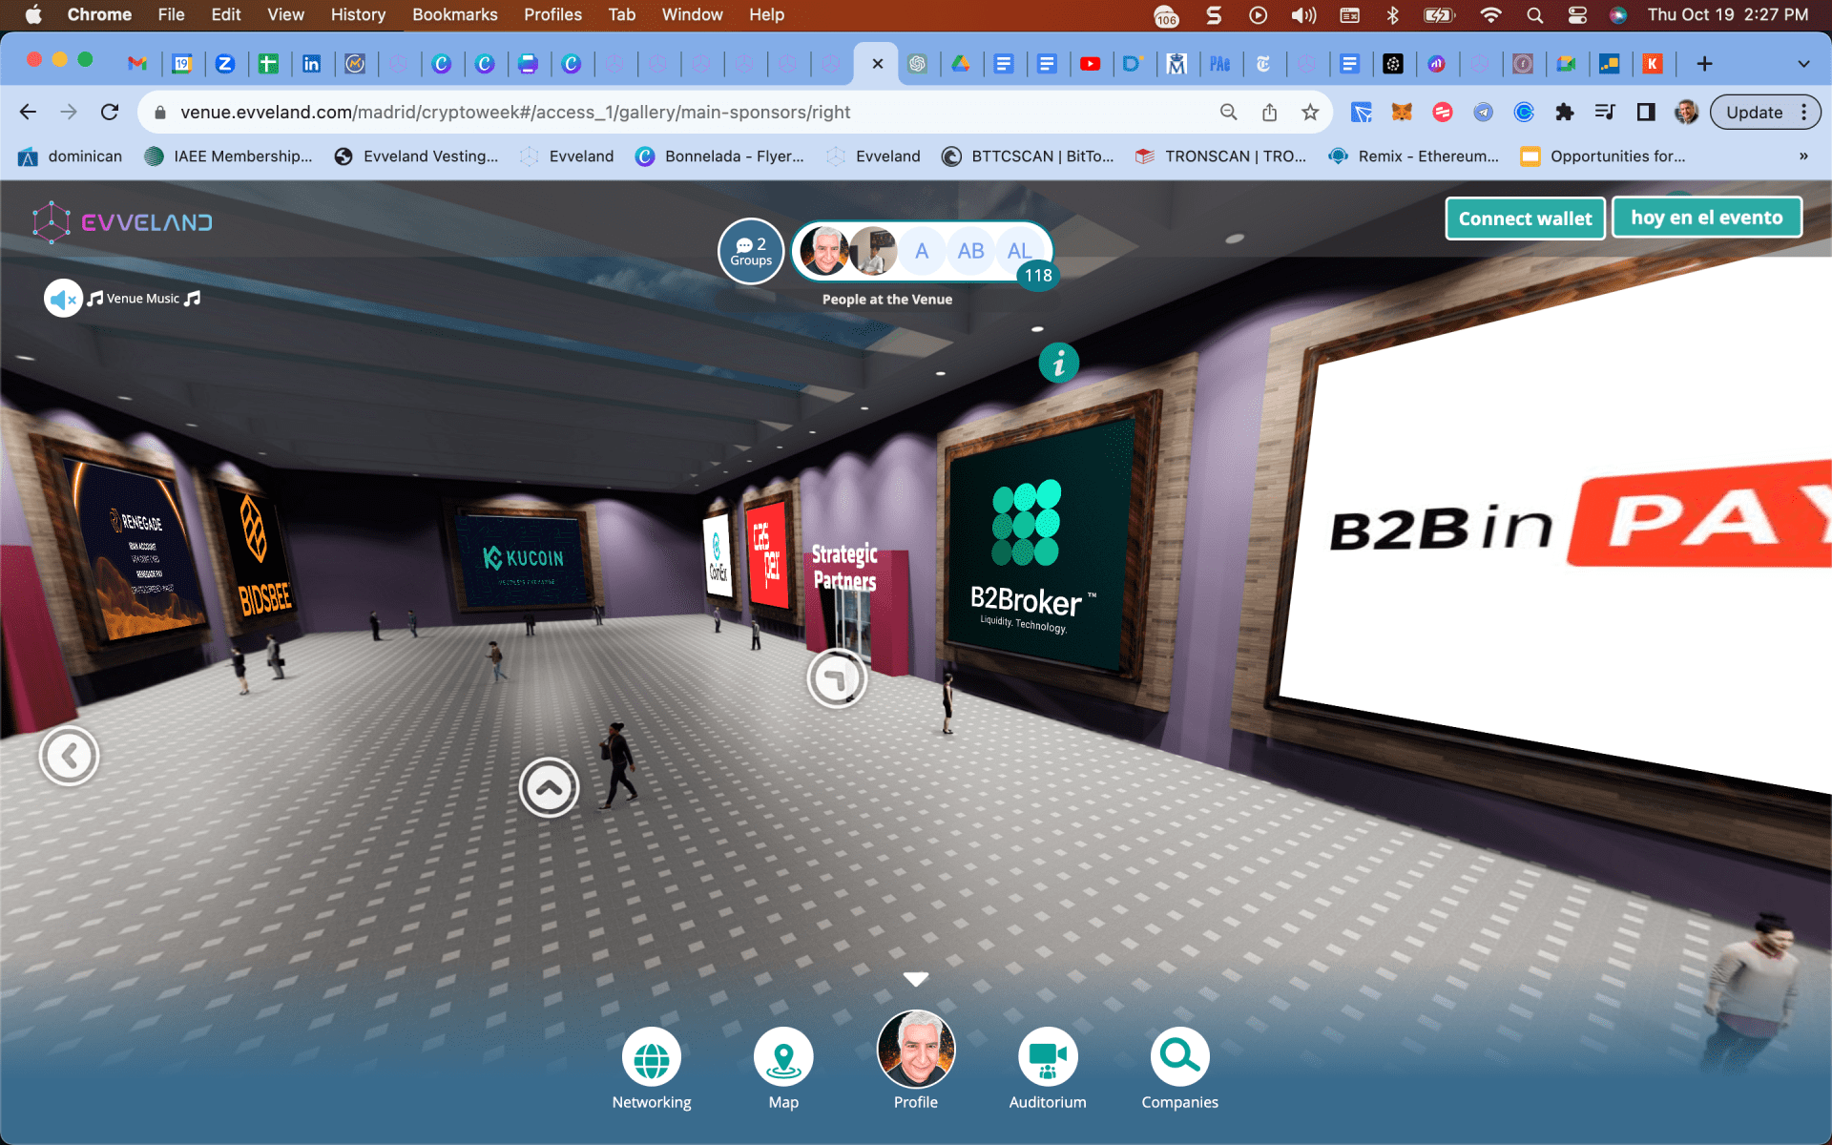The height and width of the screenshot is (1145, 1832).
Task: Open the venue Map icon
Action: coord(783,1057)
